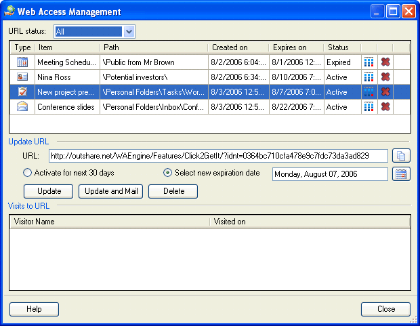This screenshot has height=326, width=420.
Task: Click the Active status of Conference slides row
Action: pos(342,107)
